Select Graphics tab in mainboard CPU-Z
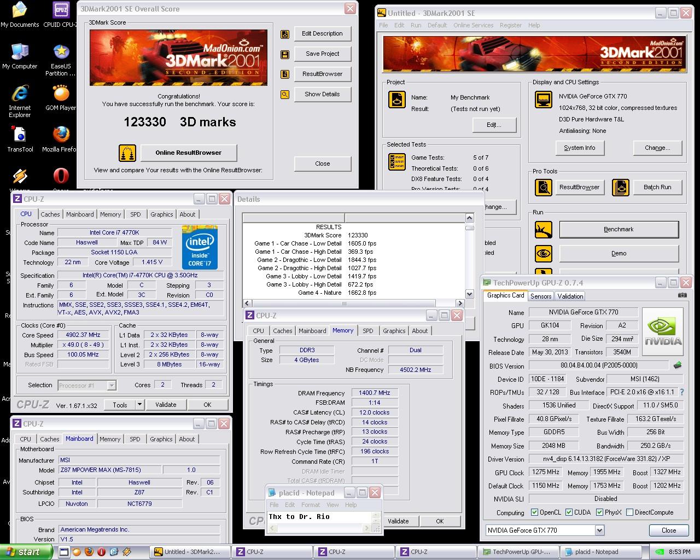 [x=161, y=439]
